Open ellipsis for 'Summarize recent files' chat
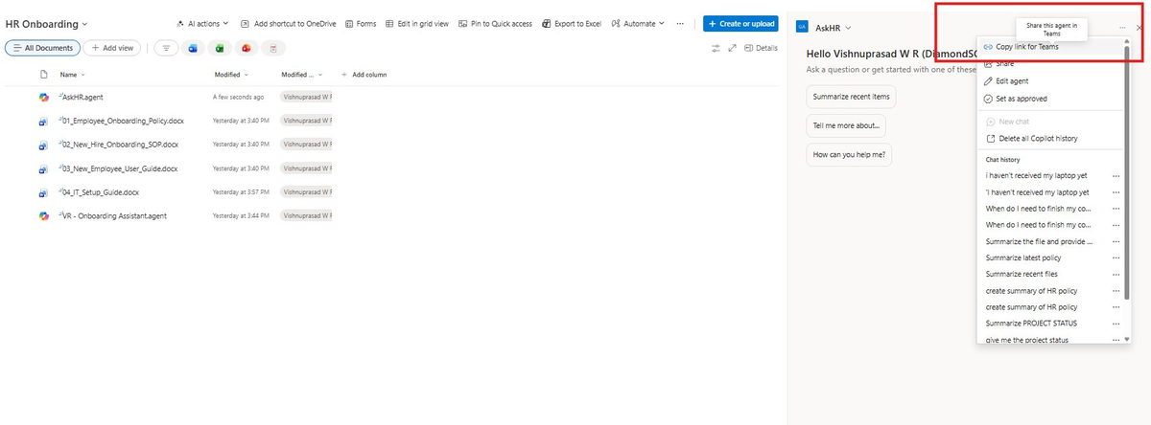The image size is (1151, 425). tap(1116, 274)
